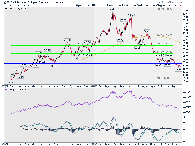Click the 42.36 price label
The height and width of the screenshot is (146, 195).
coord(147,31)
